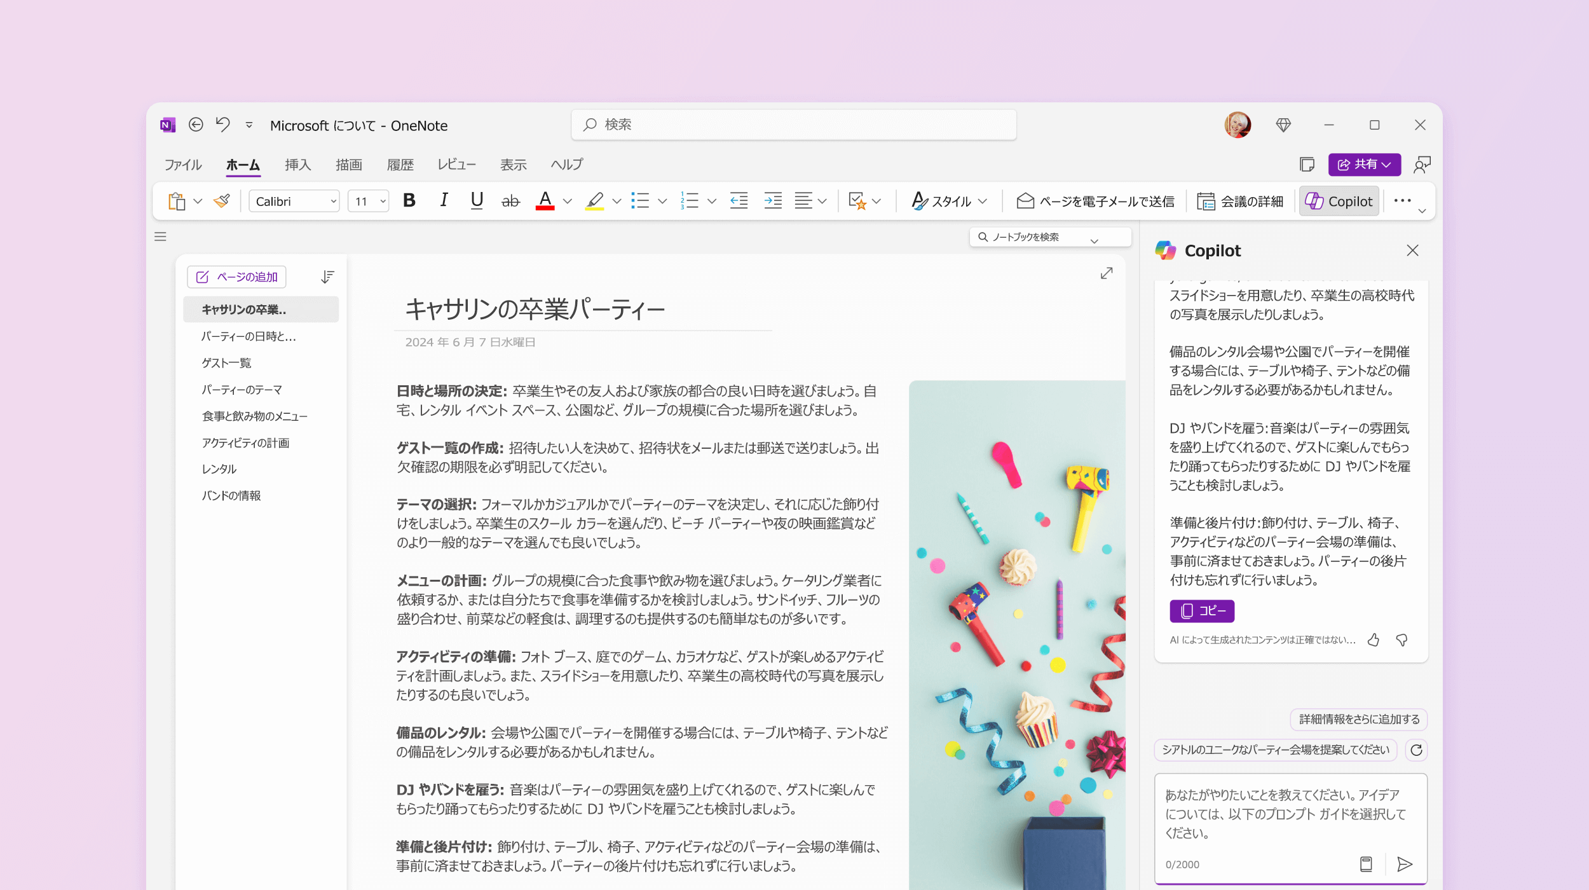Toggle the 共有 button state
This screenshot has width=1589, height=890.
pyautogui.click(x=1361, y=165)
